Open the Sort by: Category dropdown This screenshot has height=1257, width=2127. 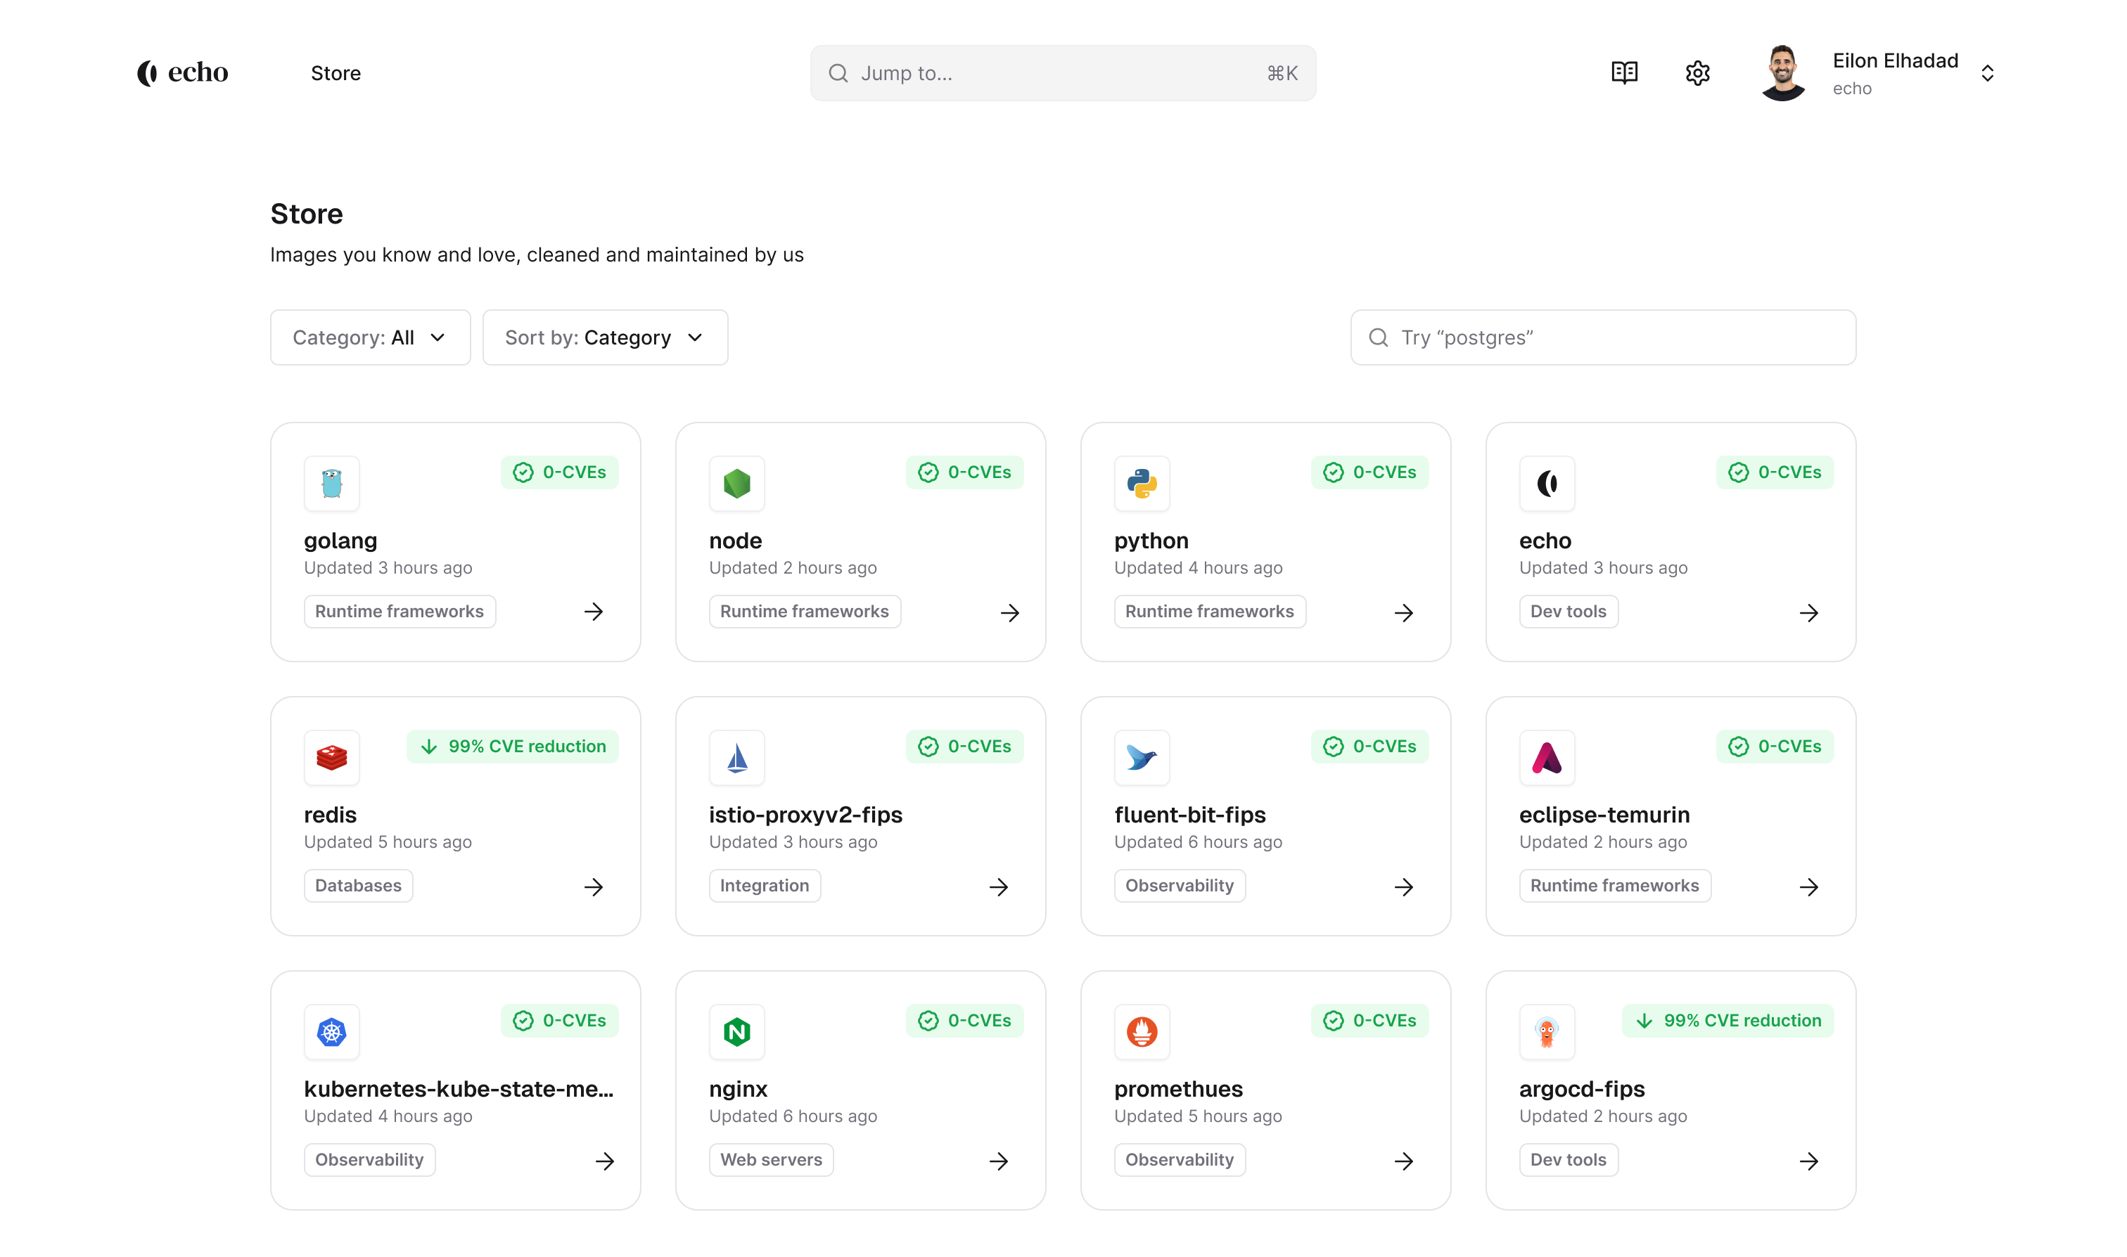pyautogui.click(x=604, y=337)
